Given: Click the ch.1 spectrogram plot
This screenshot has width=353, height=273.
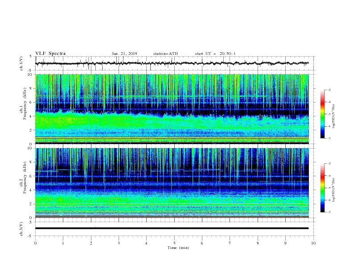Looking at the screenshot, I should pyautogui.click(x=172, y=109).
